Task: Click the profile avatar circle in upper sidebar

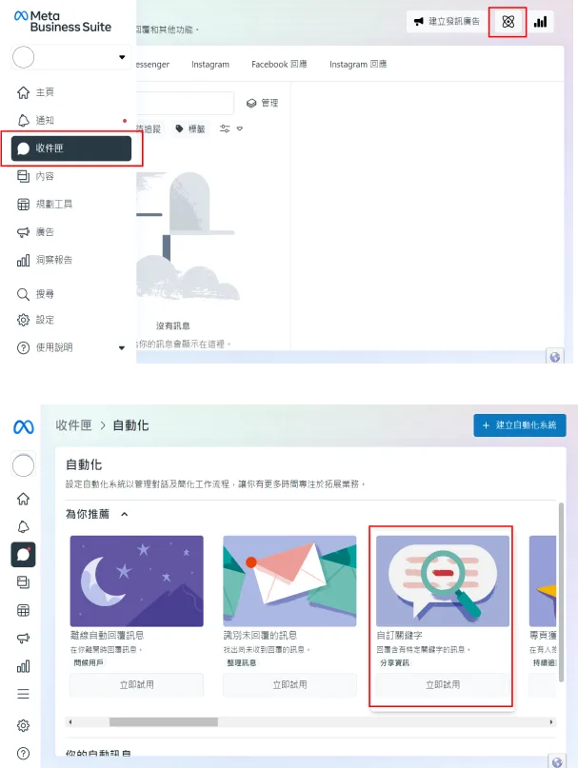Action: click(x=23, y=57)
